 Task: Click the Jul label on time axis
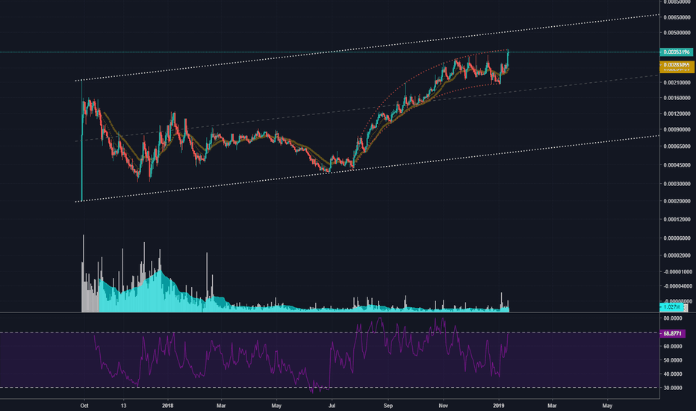point(332,406)
